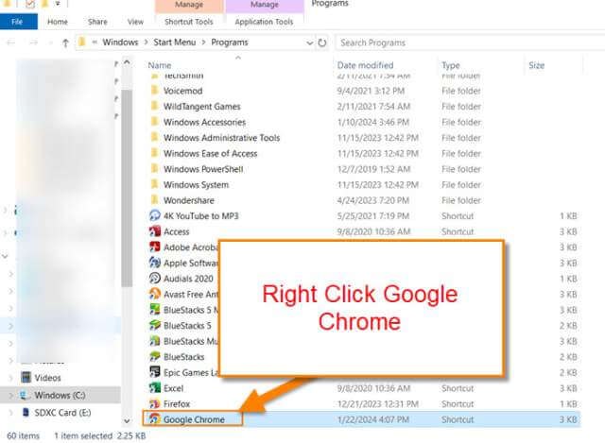Click the Up one level arrow
Image resolution: width=605 pixels, height=443 pixels.
[65, 43]
